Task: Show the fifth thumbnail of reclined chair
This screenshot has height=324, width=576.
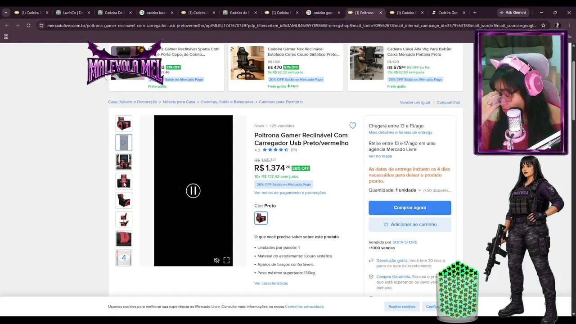Action: pos(124,200)
